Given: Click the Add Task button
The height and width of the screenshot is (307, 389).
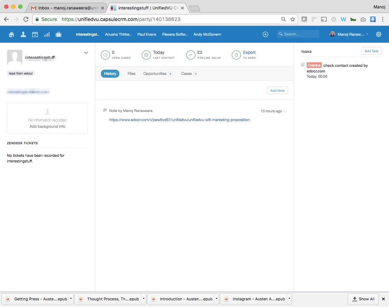Looking at the screenshot, I should point(371,51).
